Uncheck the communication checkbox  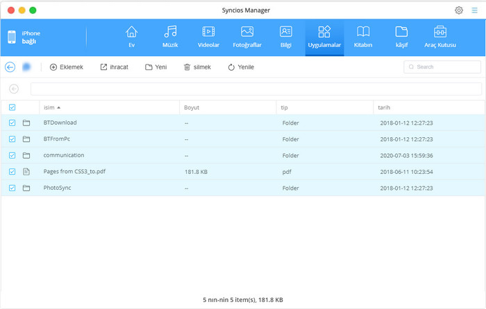coord(12,155)
